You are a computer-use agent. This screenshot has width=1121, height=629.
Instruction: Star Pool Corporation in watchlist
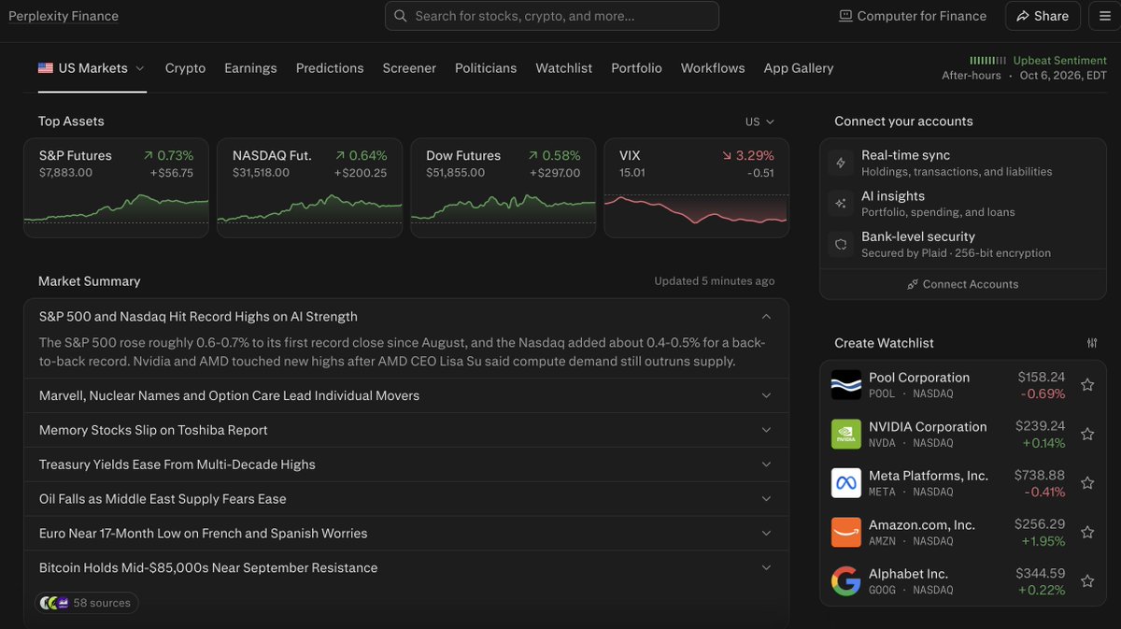click(1087, 385)
